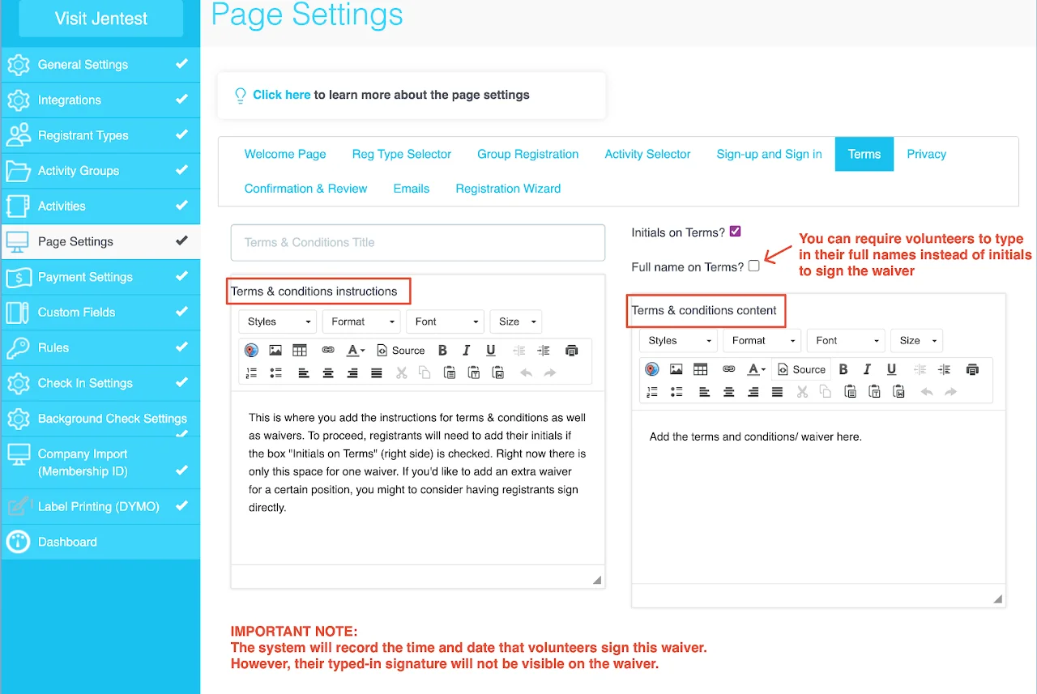
Task: Open Styles dropdown in instructions editor
Action: (x=278, y=321)
